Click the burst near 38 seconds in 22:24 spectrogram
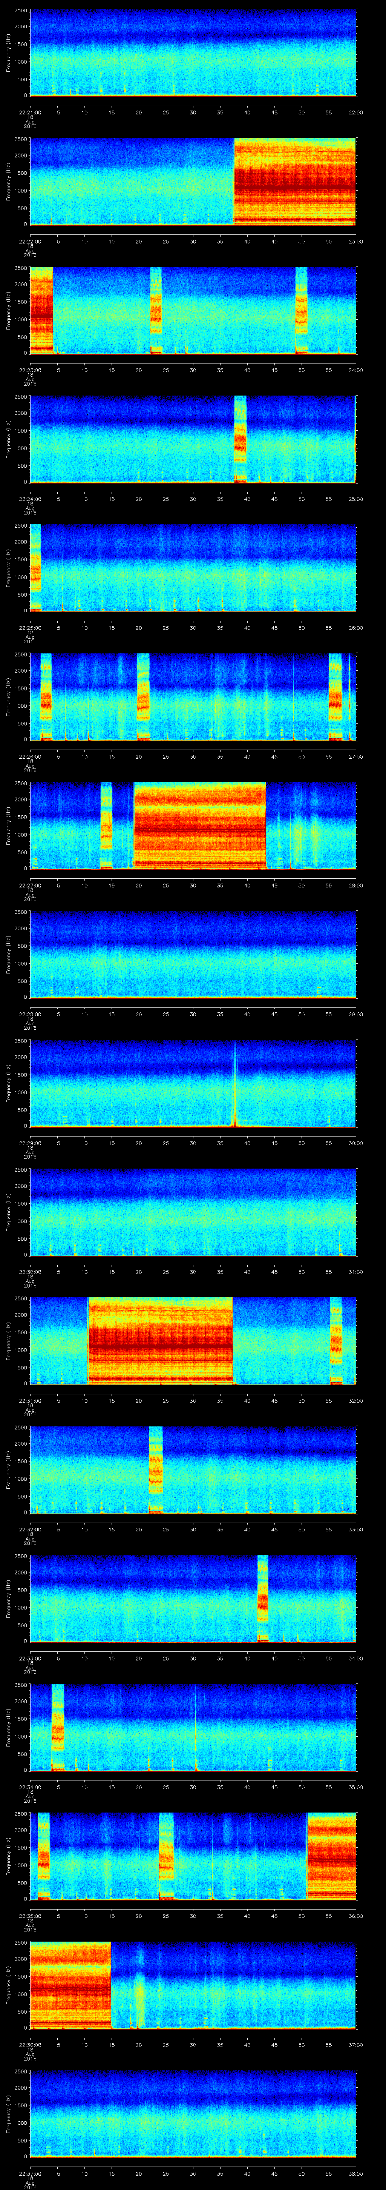Screen dimensions: 386x2190 click(240, 439)
